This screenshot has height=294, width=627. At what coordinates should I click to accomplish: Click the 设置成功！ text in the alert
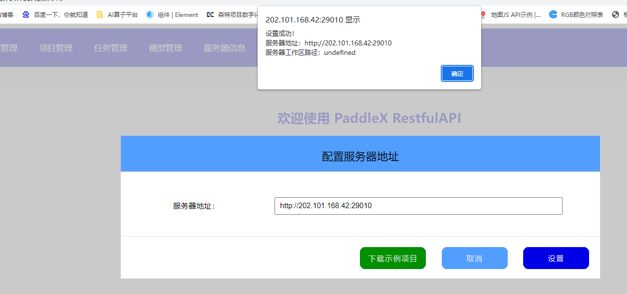point(280,33)
